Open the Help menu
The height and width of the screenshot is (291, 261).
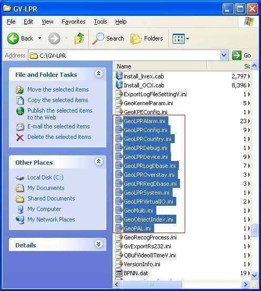click(121, 22)
